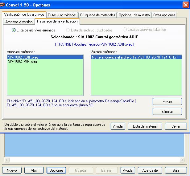Go to the 'Otras opciones' tab

(x=164, y=15)
